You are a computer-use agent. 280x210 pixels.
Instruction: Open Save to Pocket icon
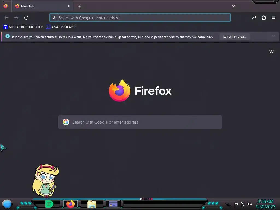[x=253, y=17]
